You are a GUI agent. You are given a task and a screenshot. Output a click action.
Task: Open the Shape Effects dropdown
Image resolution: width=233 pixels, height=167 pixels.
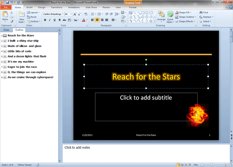click(185, 22)
